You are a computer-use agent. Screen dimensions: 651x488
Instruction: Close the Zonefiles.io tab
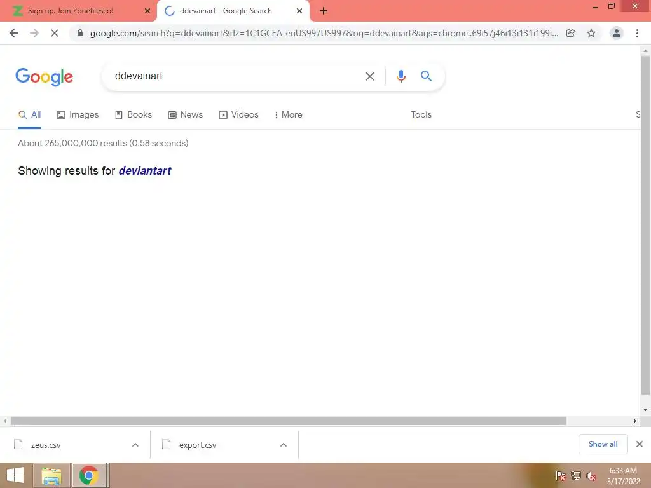point(147,11)
